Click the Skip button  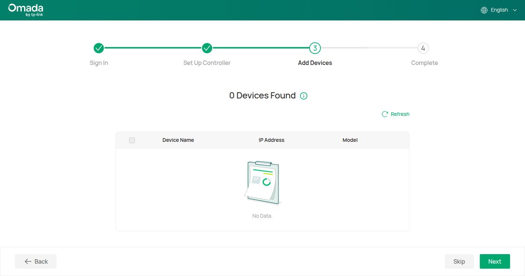(x=459, y=262)
